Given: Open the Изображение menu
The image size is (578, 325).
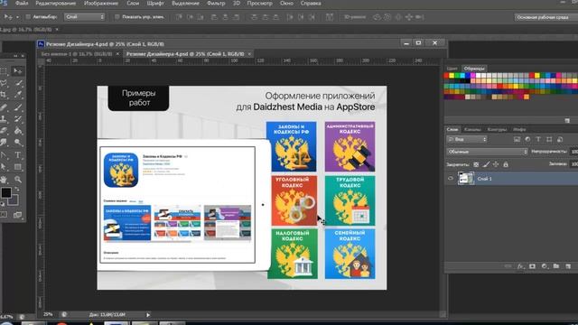Looking at the screenshot, I should [101, 4].
